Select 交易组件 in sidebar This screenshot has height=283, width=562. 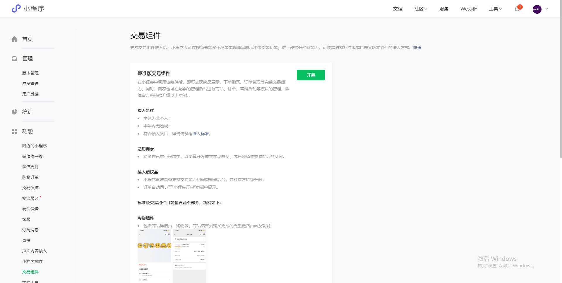click(30, 272)
